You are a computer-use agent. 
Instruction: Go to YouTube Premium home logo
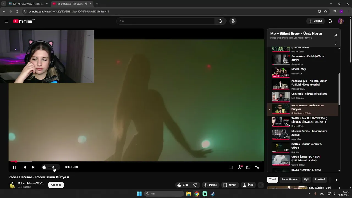pyautogui.click(x=23, y=21)
